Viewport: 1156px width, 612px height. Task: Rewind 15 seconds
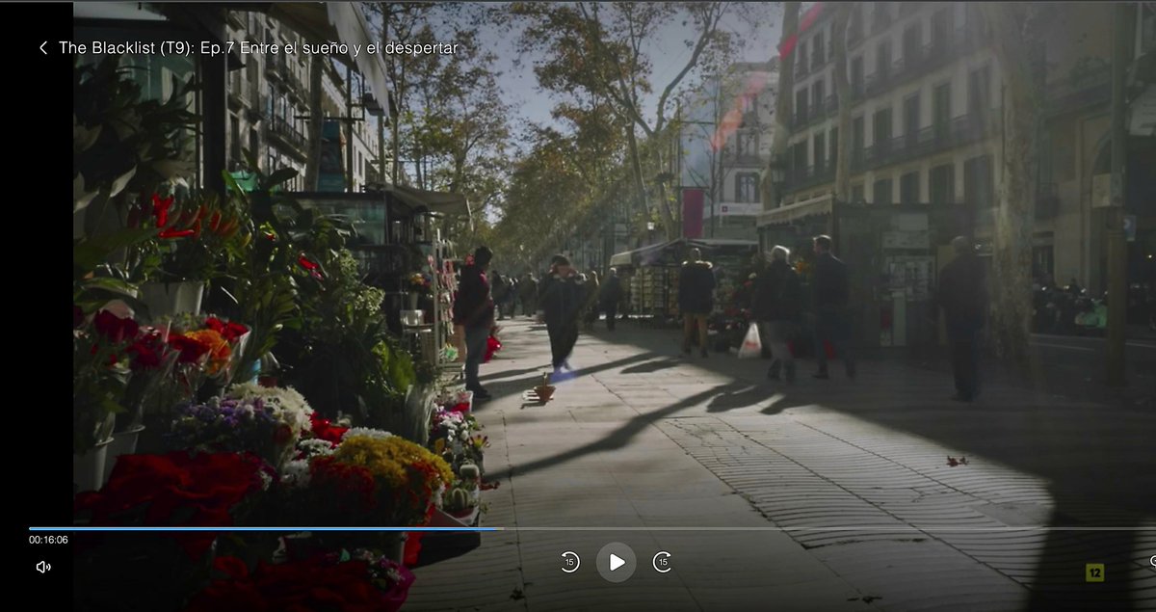pos(569,562)
